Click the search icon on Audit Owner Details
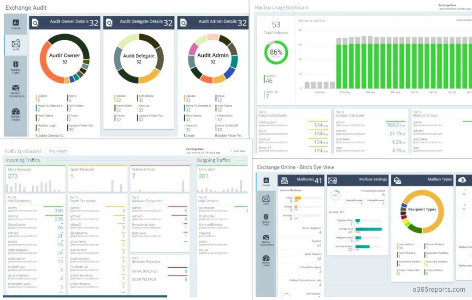Viewport: 472px width, 300px height. [x=35, y=22]
